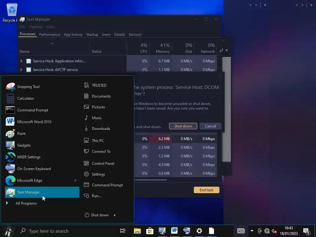
Task: Click the Windows Start orb on taskbar
Action: (x=9, y=231)
